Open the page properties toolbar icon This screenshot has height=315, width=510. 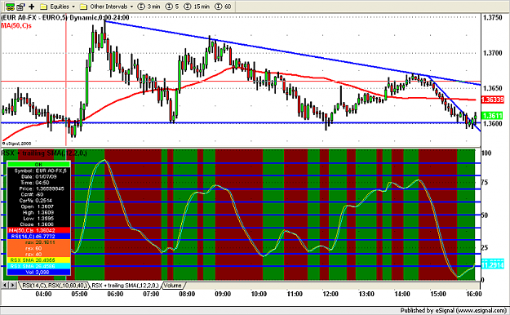tap(21, 7)
